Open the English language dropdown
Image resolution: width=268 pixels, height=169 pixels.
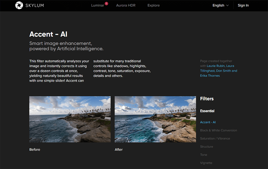(x=219, y=5)
